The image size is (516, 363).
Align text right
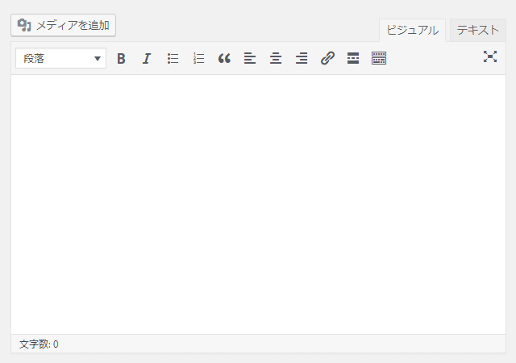301,59
